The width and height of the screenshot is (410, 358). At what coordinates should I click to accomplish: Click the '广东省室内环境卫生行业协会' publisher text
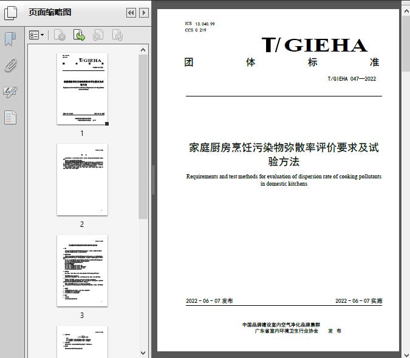click(287, 331)
